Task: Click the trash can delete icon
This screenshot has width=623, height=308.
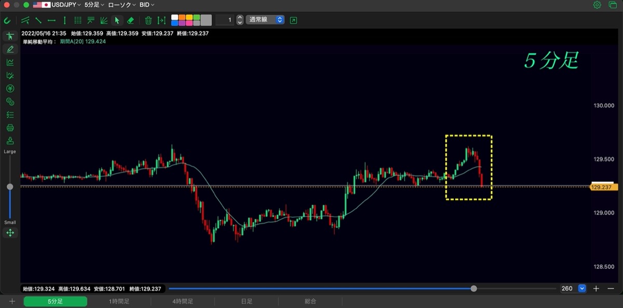Action: pyautogui.click(x=148, y=21)
